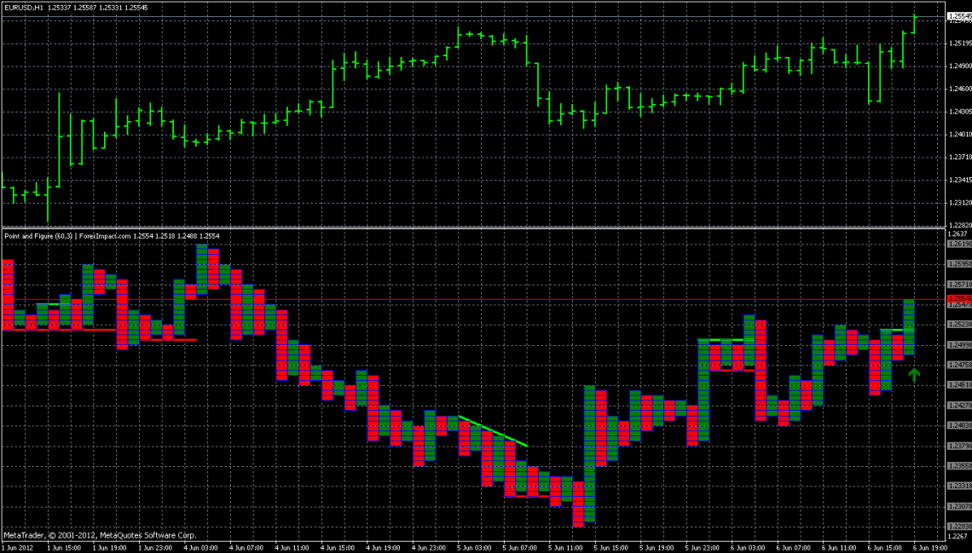
Task: Click the MetaQuotes copyright text
Action: pos(102,537)
